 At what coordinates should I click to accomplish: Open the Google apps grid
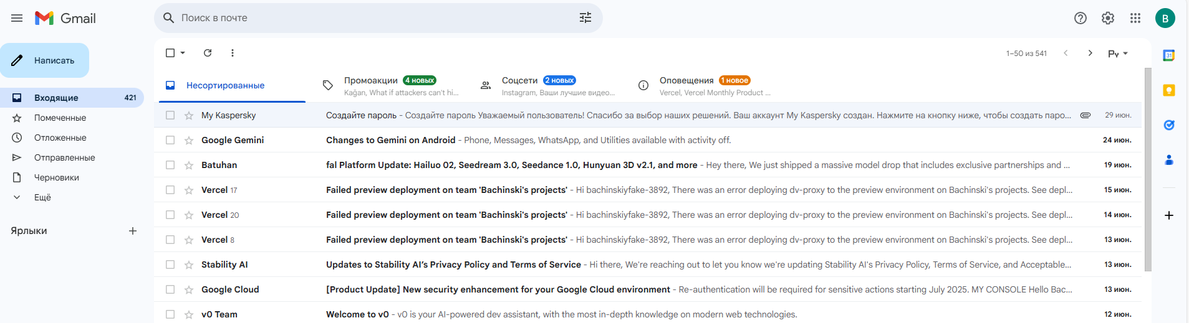coord(1135,18)
